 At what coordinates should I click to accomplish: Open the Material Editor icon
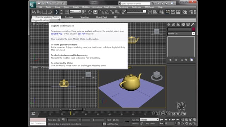point(185,12)
